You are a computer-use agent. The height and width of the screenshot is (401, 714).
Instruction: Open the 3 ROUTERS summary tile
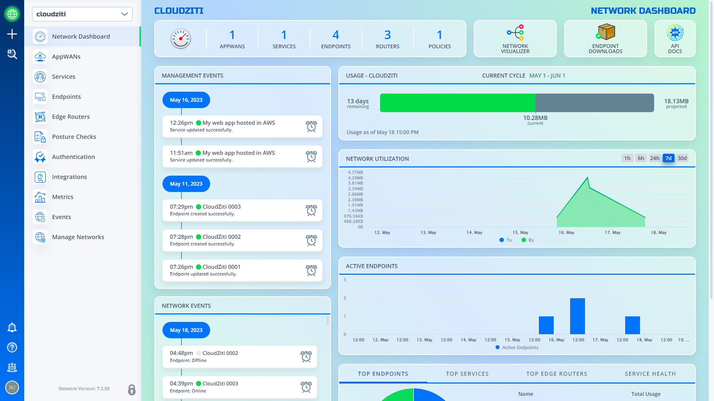(x=387, y=39)
